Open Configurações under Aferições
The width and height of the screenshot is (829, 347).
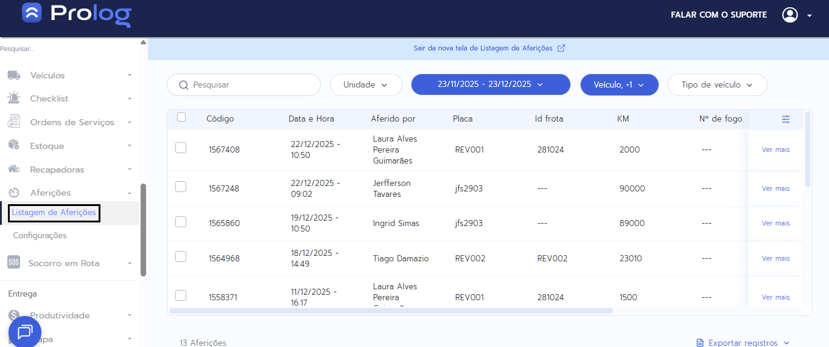tap(40, 236)
